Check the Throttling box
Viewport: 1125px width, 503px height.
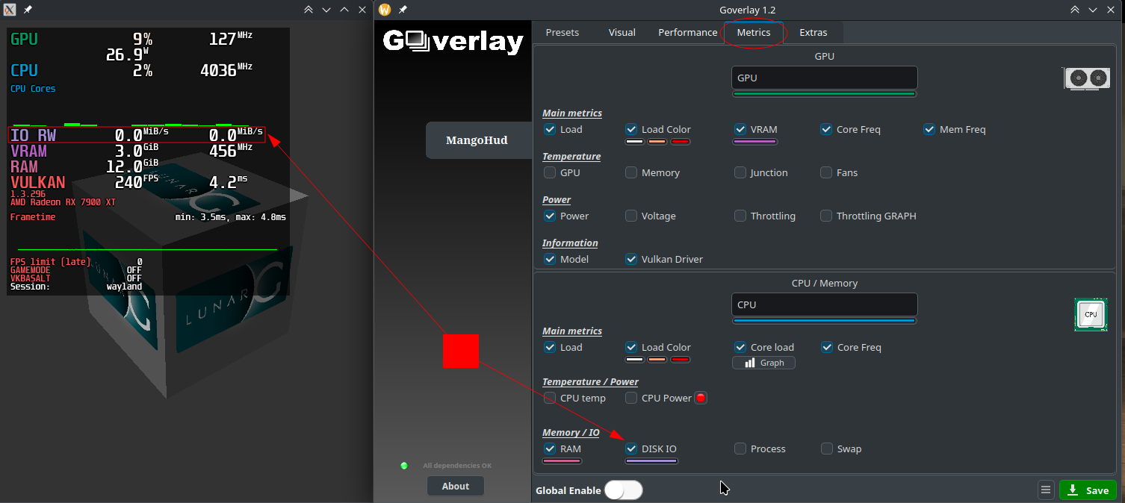pyautogui.click(x=740, y=216)
